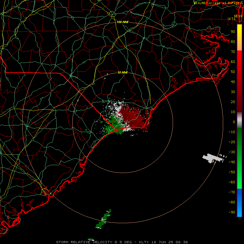Click the "100 NMI" range ring label
The width and height of the screenshot is (244, 244).
[123, 22]
